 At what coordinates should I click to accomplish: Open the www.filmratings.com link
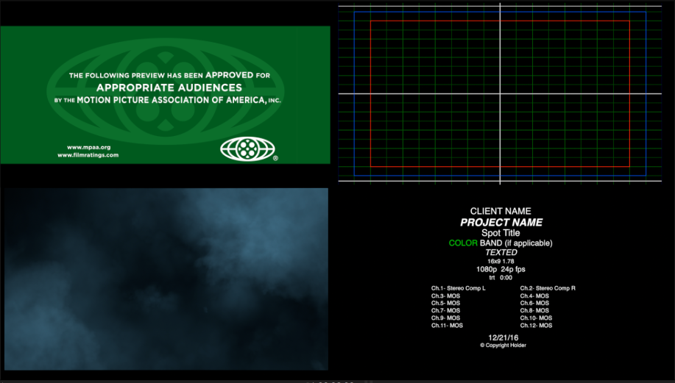pyautogui.click(x=88, y=155)
